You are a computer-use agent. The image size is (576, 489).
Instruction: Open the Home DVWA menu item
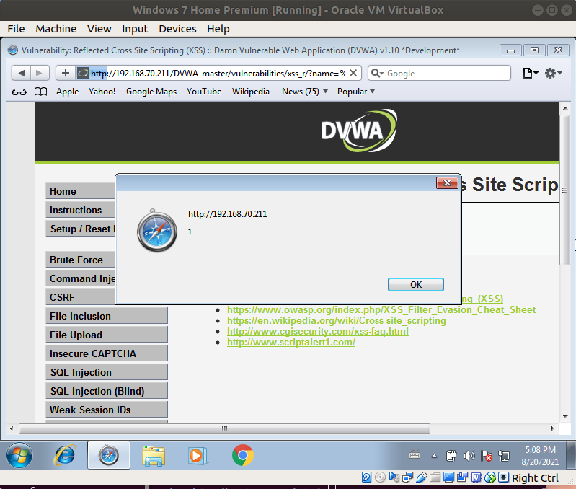(81, 191)
